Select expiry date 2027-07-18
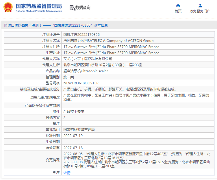The width and height of the screenshot is (217, 180). tap(73, 148)
